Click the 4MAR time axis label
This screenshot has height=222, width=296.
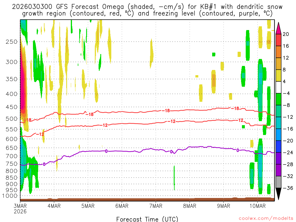54,206
